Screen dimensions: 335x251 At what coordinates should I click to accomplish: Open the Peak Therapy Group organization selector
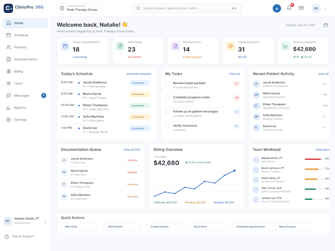(x=79, y=8)
